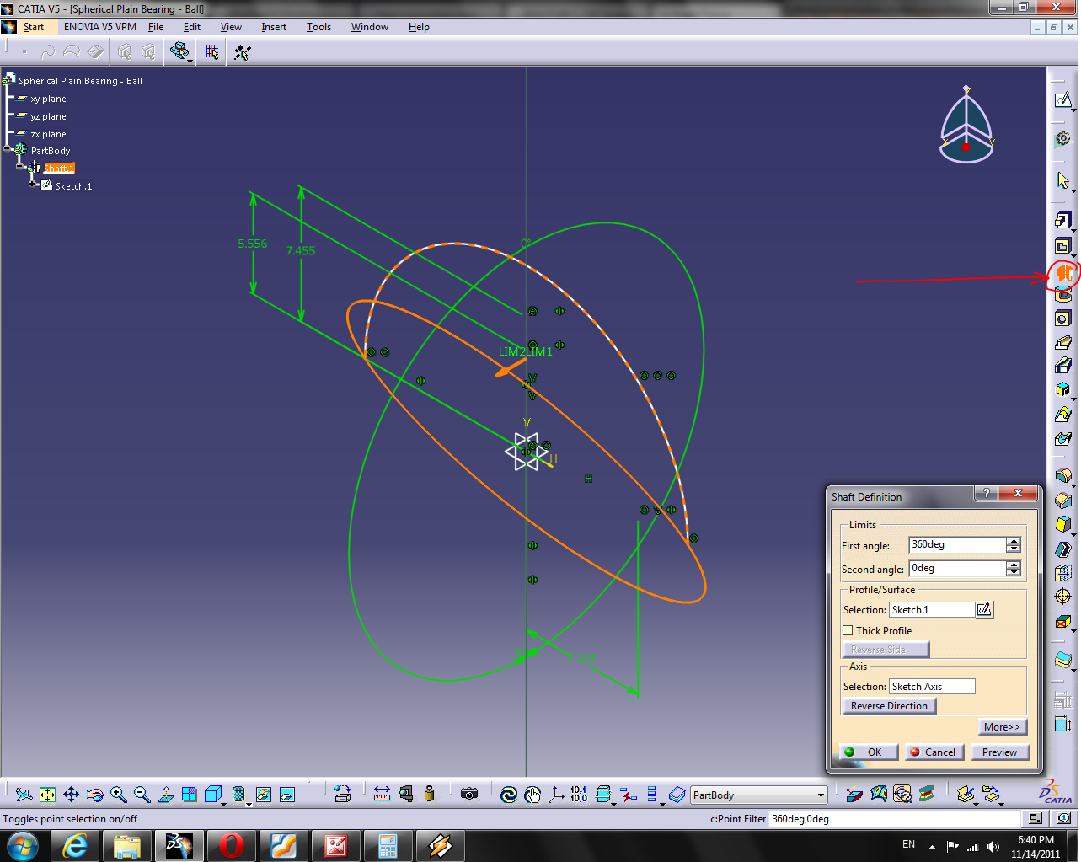Click the Fly Mode airplane icon
Screen dimensions: 1081x862
click(24, 795)
